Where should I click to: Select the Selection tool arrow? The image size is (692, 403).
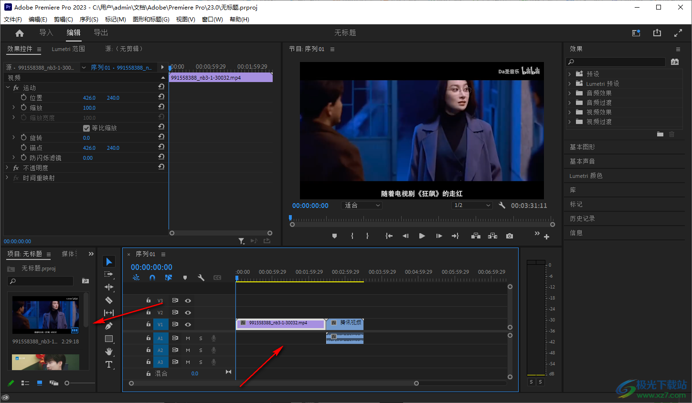[x=109, y=261]
